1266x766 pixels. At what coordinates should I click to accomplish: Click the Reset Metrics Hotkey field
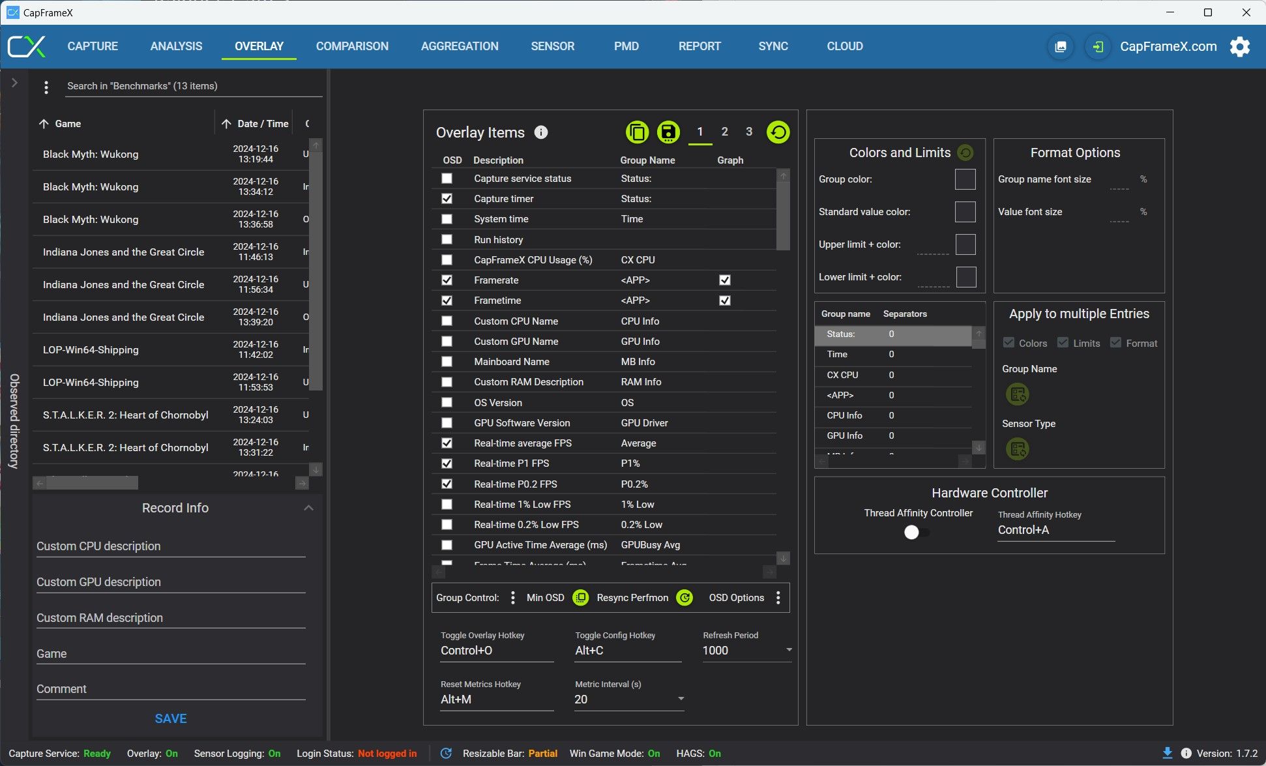(x=497, y=699)
